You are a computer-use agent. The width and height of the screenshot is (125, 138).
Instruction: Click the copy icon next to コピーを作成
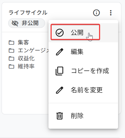(60, 71)
